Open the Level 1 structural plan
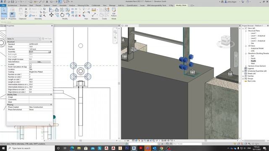 click(253, 33)
